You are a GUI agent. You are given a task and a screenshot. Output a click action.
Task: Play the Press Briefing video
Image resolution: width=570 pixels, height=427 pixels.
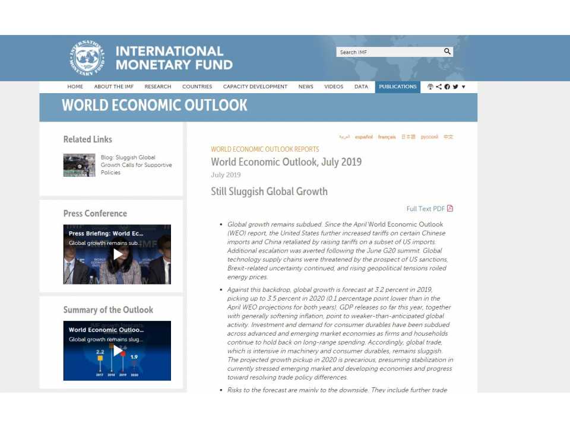pos(117,254)
